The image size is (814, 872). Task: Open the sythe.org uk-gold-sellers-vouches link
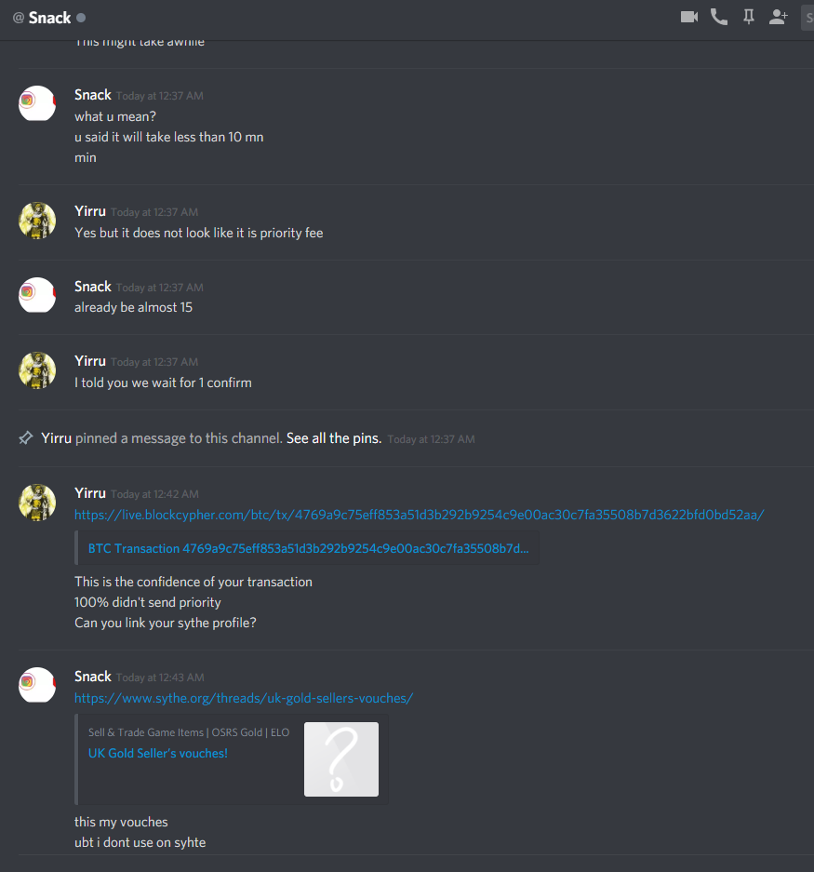(244, 699)
